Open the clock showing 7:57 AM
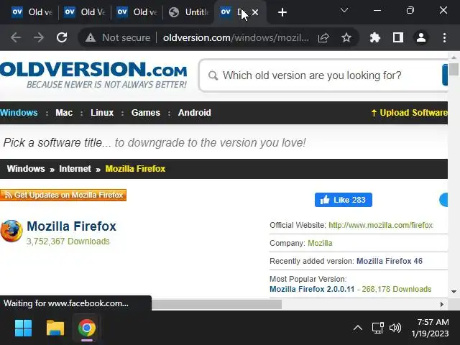The height and width of the screenshot is (345, 460). click(430, 328)
